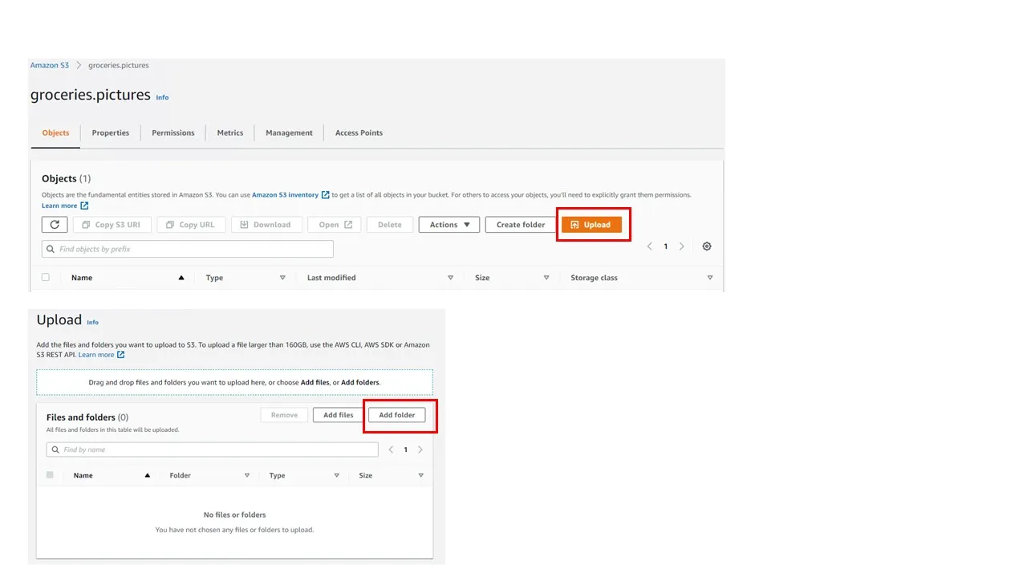Click the Find by name search field
The image size is (1027, 578).
point(213,450)
